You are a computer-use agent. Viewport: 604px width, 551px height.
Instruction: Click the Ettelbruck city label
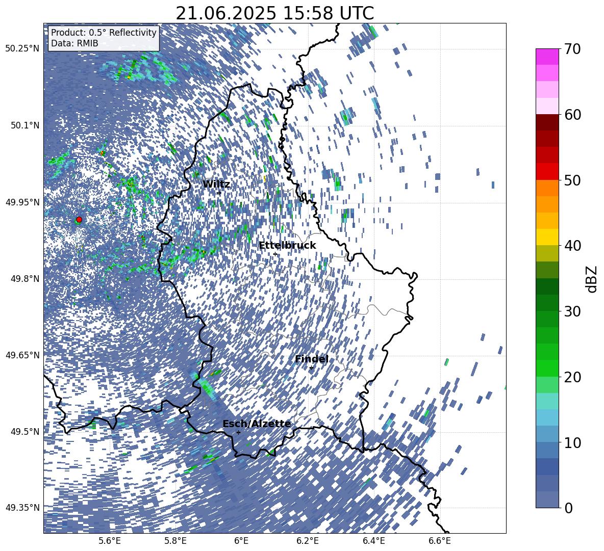(287, 245)
